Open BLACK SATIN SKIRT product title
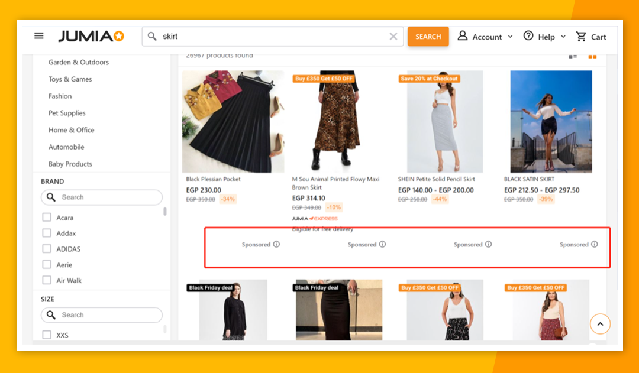 (529, 179)
